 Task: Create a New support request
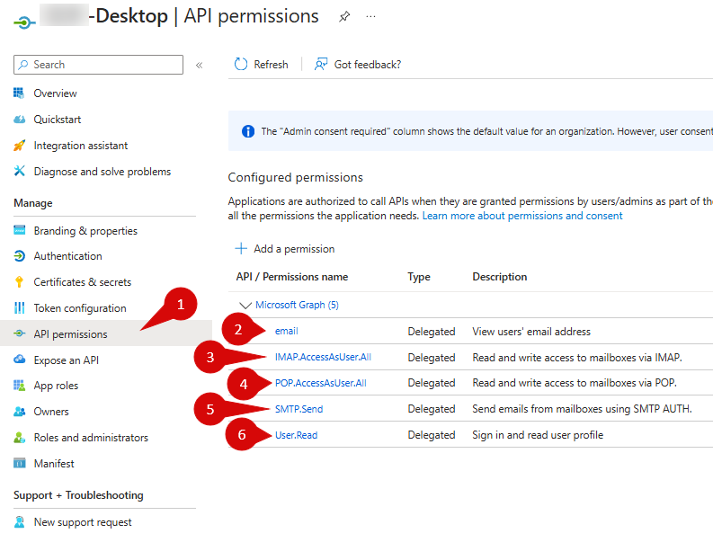coord(83,522)
